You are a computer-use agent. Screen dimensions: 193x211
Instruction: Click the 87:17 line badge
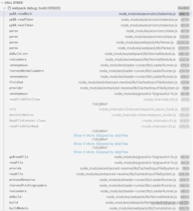(185, 20)
